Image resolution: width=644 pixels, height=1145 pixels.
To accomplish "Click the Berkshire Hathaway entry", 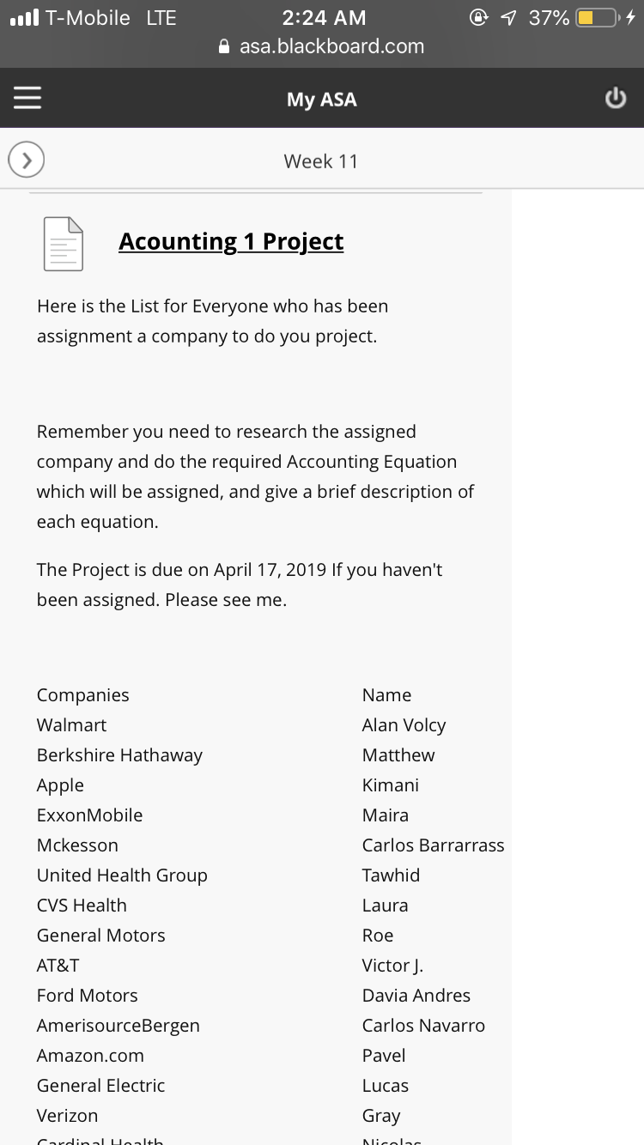I will (x=119, y=755).
